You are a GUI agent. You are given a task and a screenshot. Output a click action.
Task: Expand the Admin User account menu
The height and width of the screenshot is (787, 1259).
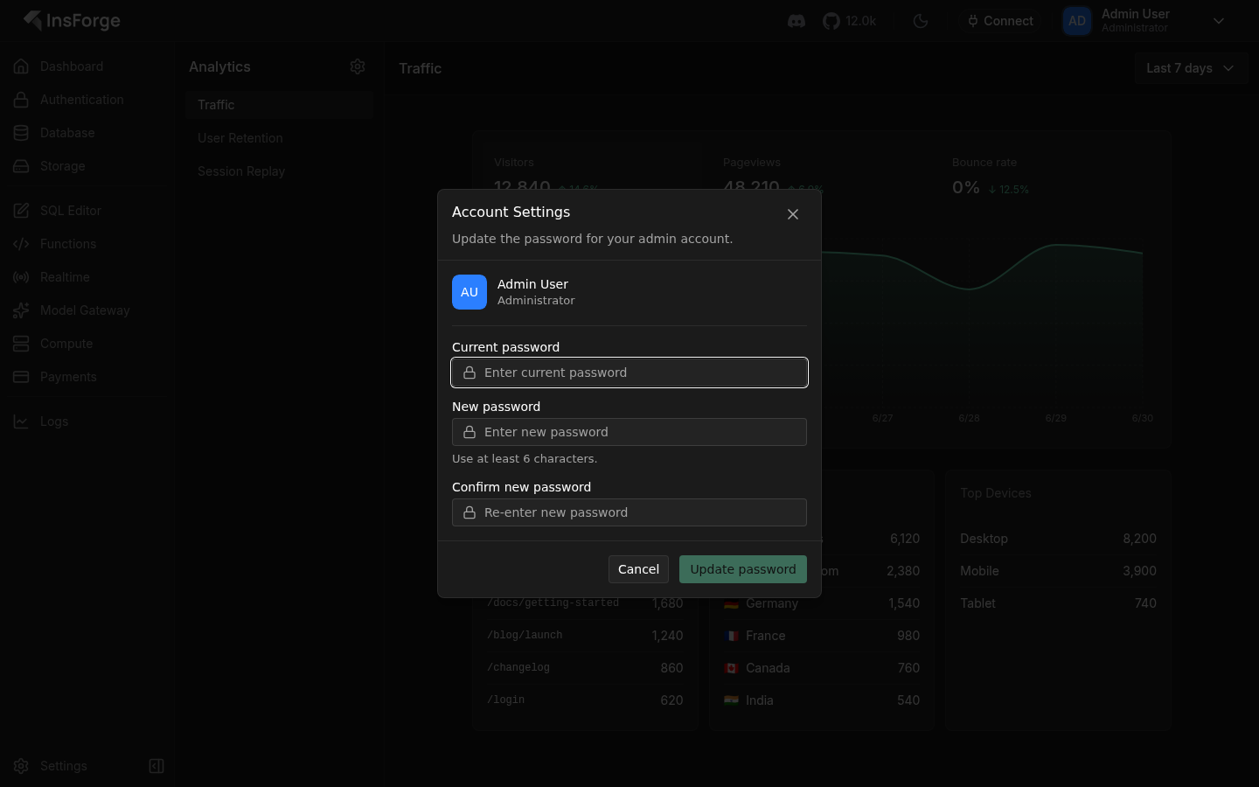coord(1219,21)
